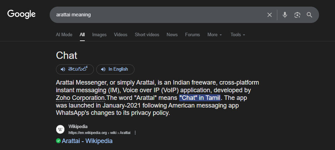Click the Wikipedia favicon icon
This screenshot has width=335, height=150.
[60, 129]
